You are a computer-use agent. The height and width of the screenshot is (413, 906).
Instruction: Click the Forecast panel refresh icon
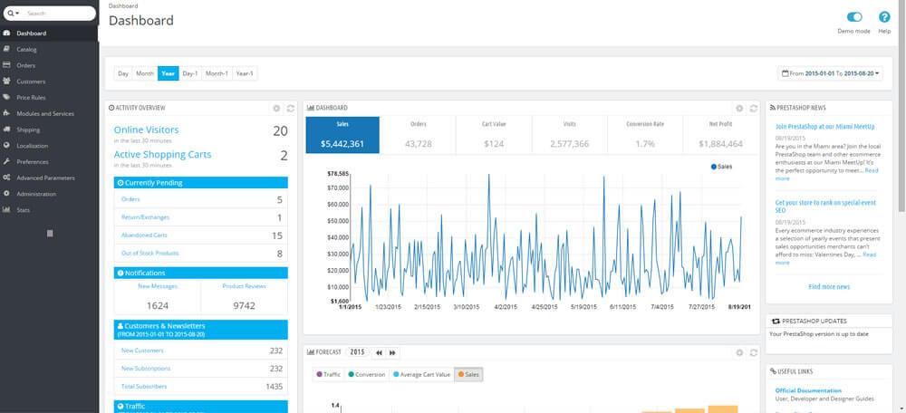tap(754, 352)
